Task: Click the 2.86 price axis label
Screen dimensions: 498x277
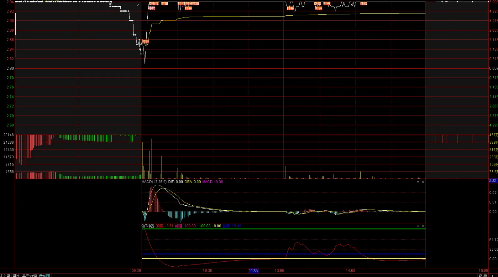Action: pos(10,40)
